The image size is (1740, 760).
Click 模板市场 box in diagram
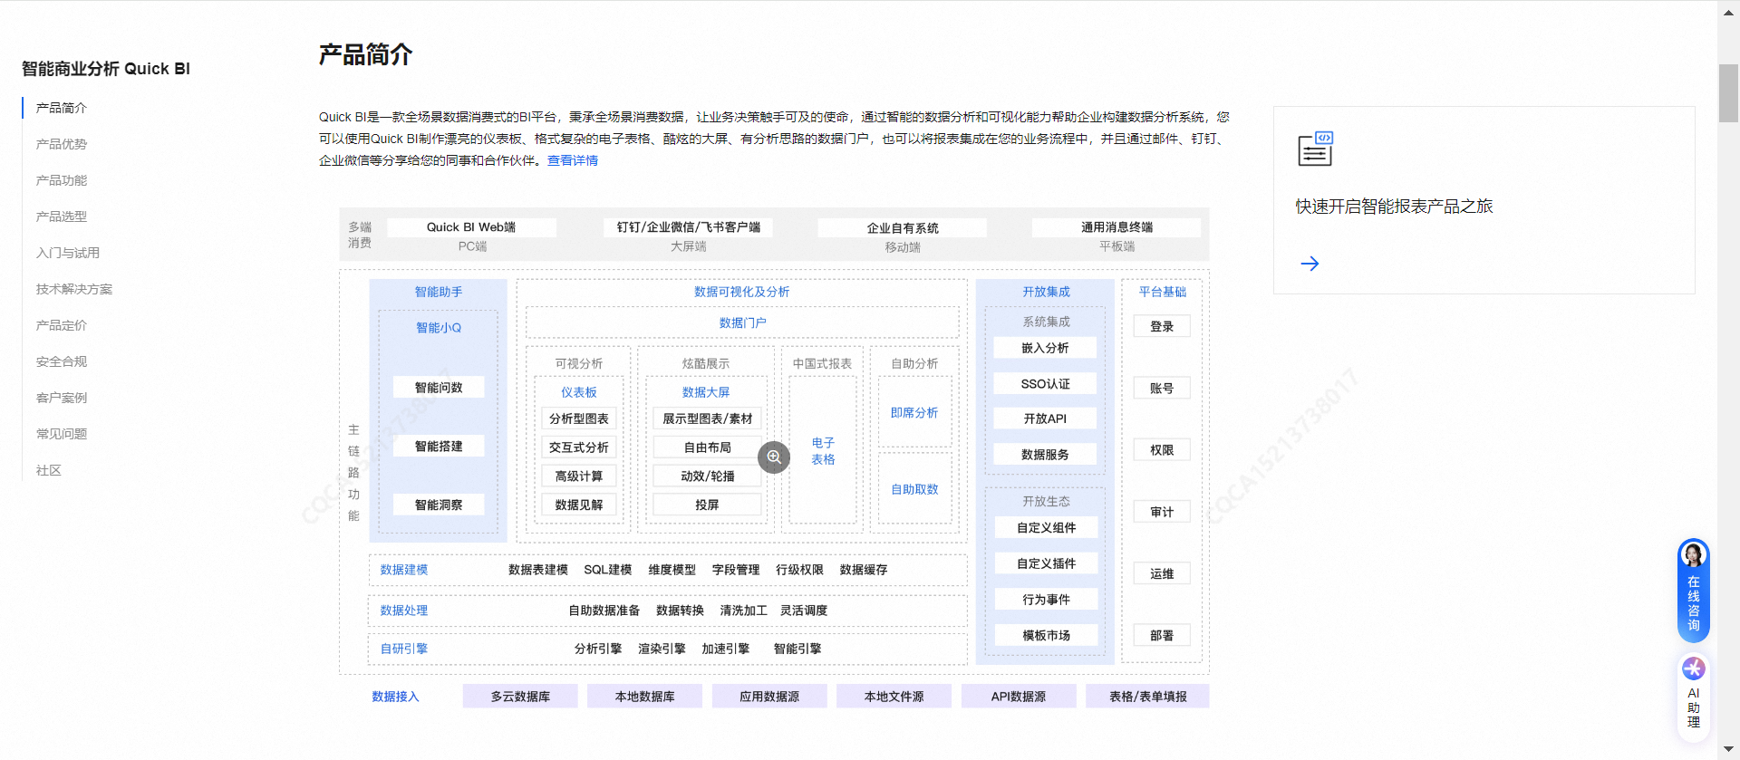point(1046,635)
